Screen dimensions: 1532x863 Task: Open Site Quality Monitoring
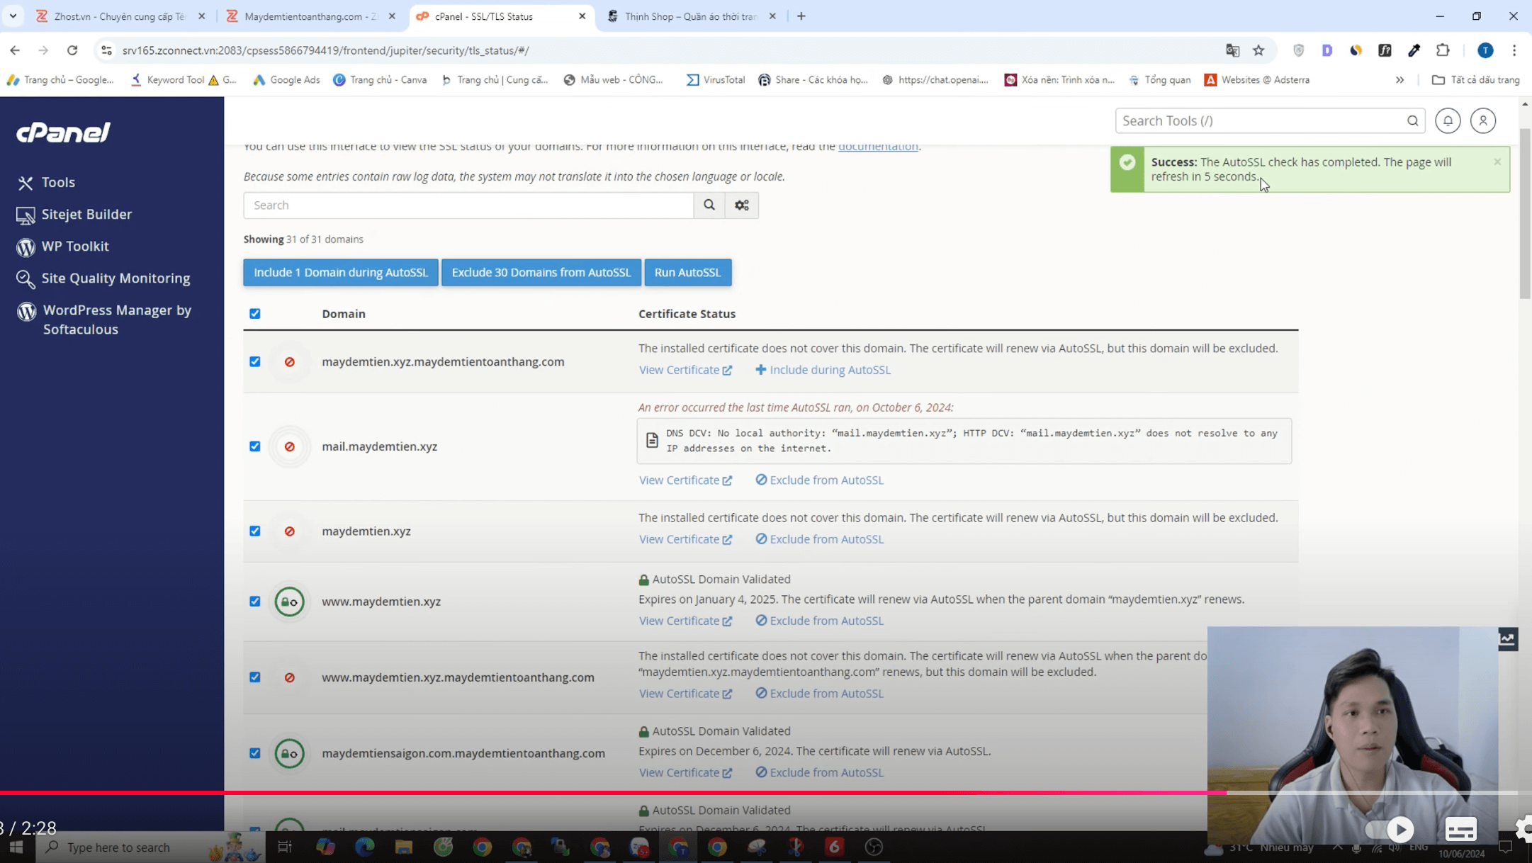tap(116, 278)
